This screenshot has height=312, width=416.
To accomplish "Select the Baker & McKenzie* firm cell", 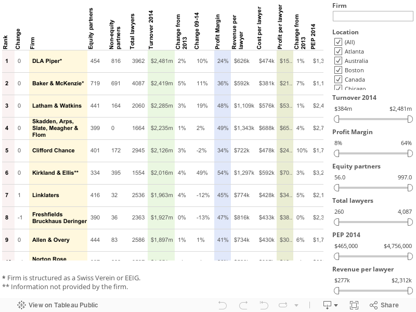I will tap(58, 83).
